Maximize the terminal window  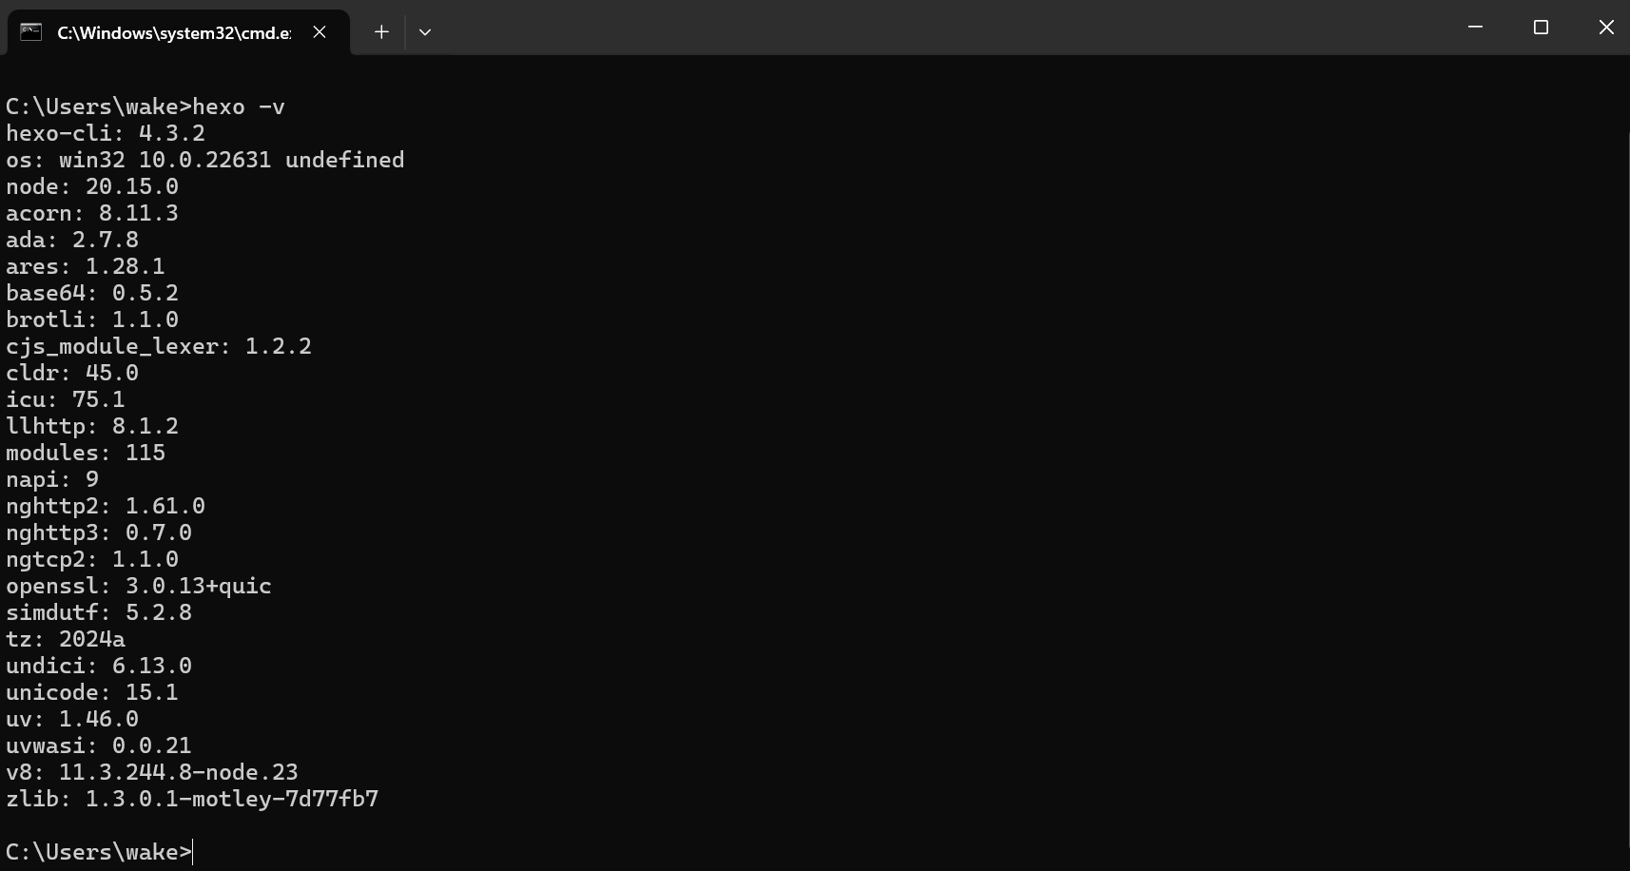click(1542, 28)
